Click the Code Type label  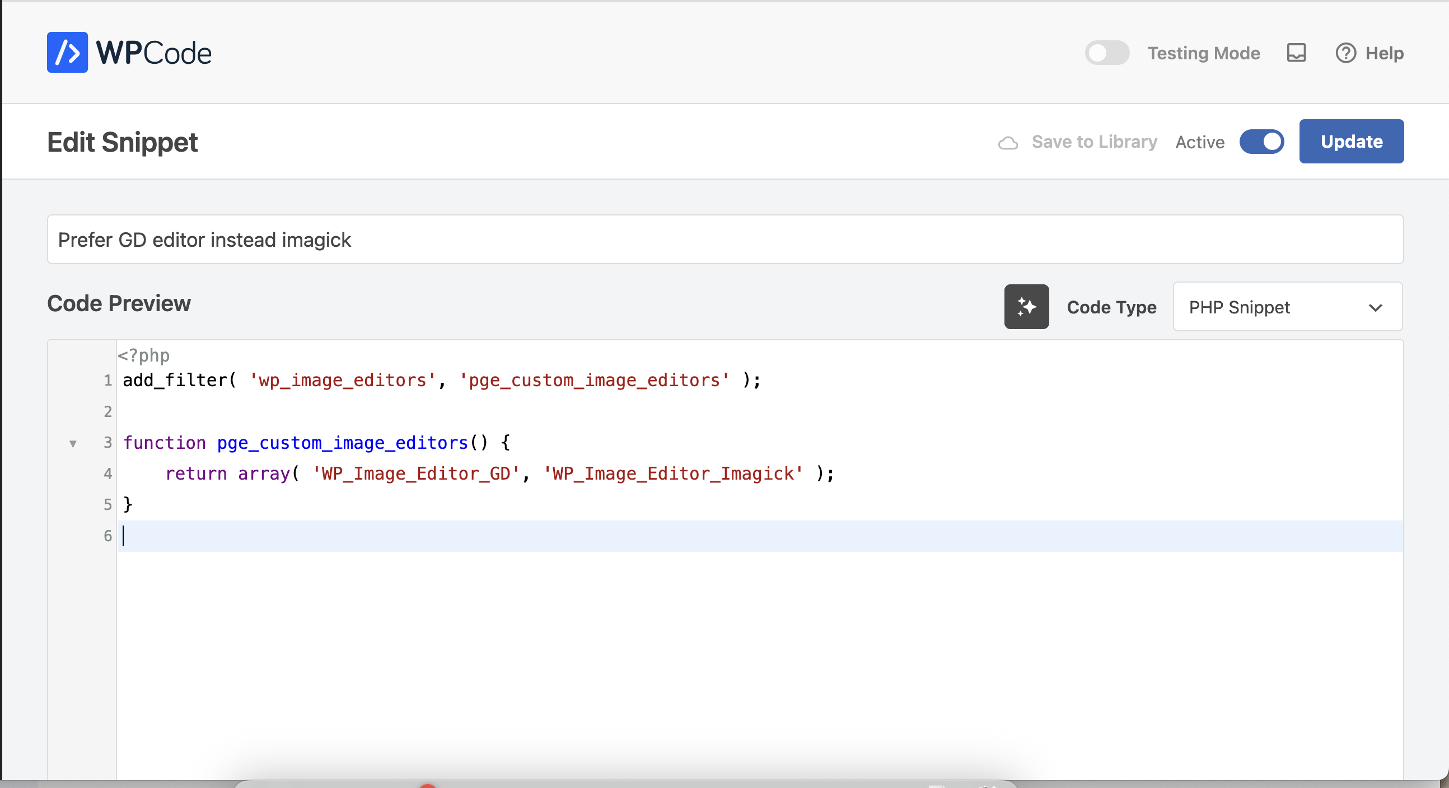click(1111, 307)
